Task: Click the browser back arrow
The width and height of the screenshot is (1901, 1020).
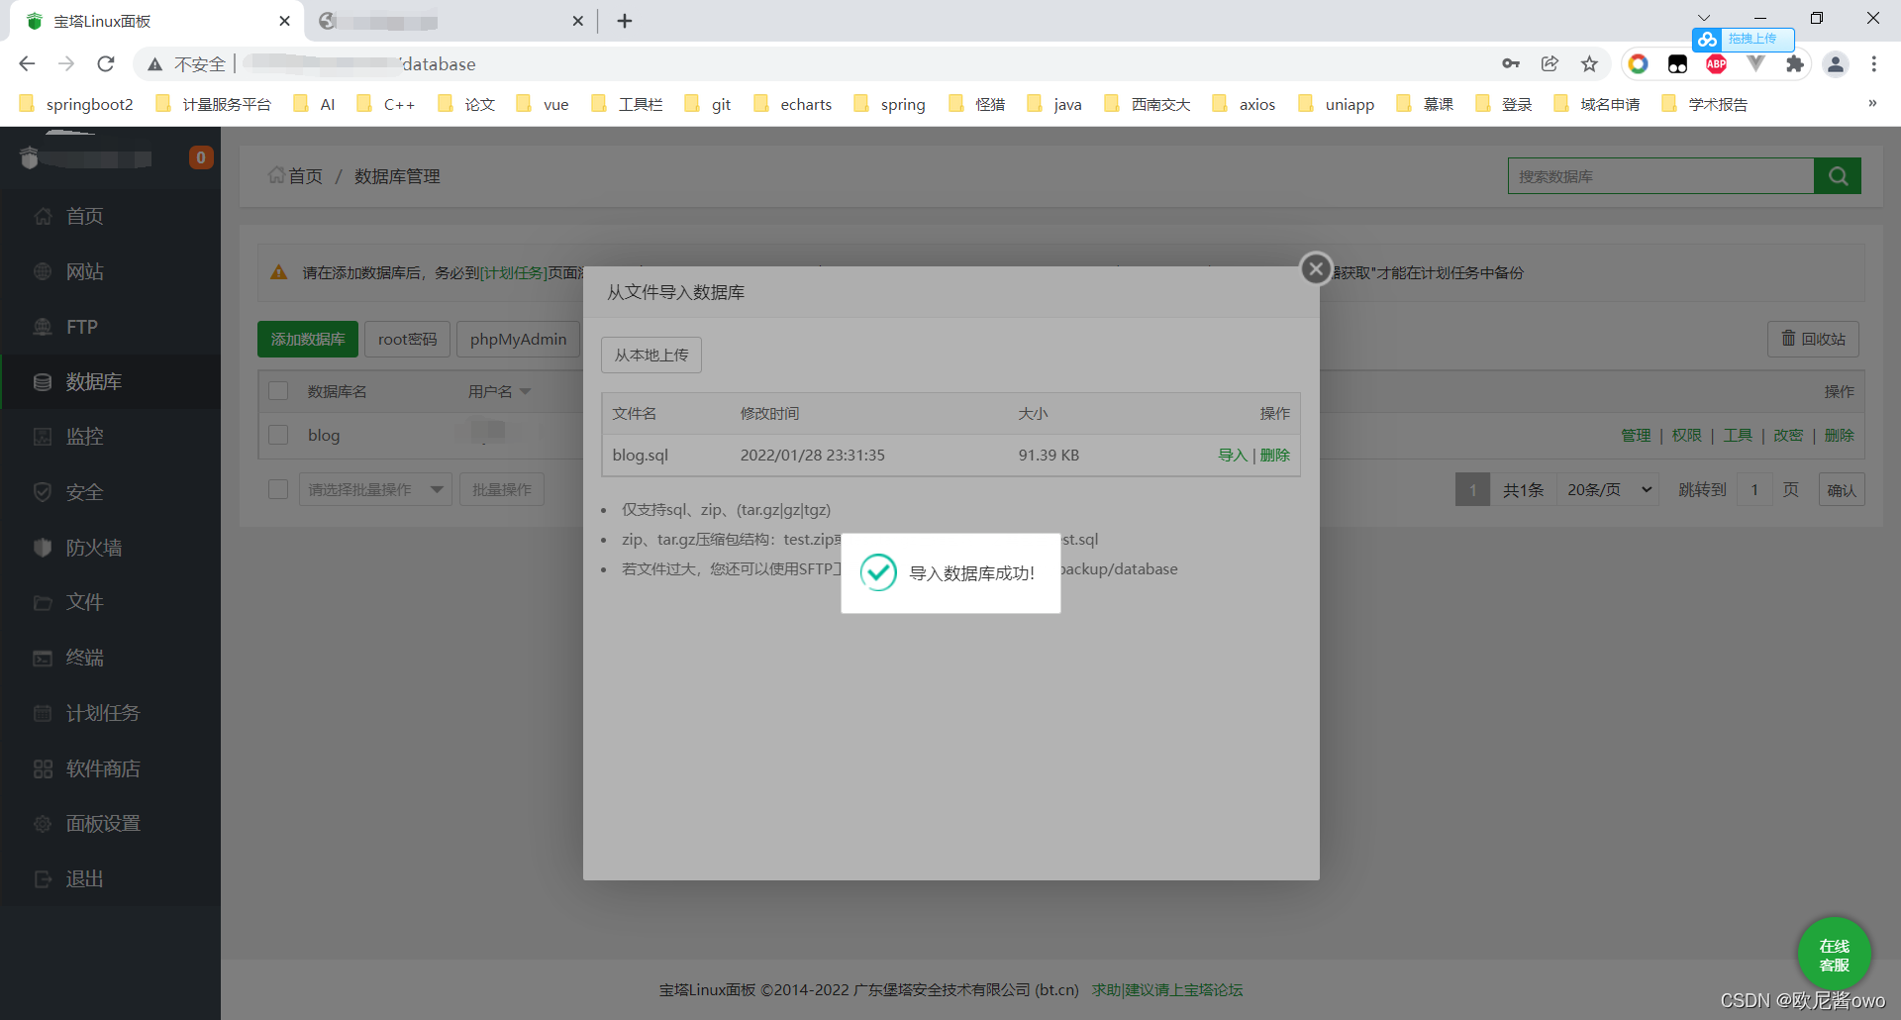Action: (x=27, y=64)
